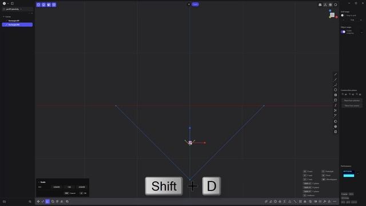
Task: Click the X axis shortcut hint
Action: pyautogui.click(x=308, y=172)
